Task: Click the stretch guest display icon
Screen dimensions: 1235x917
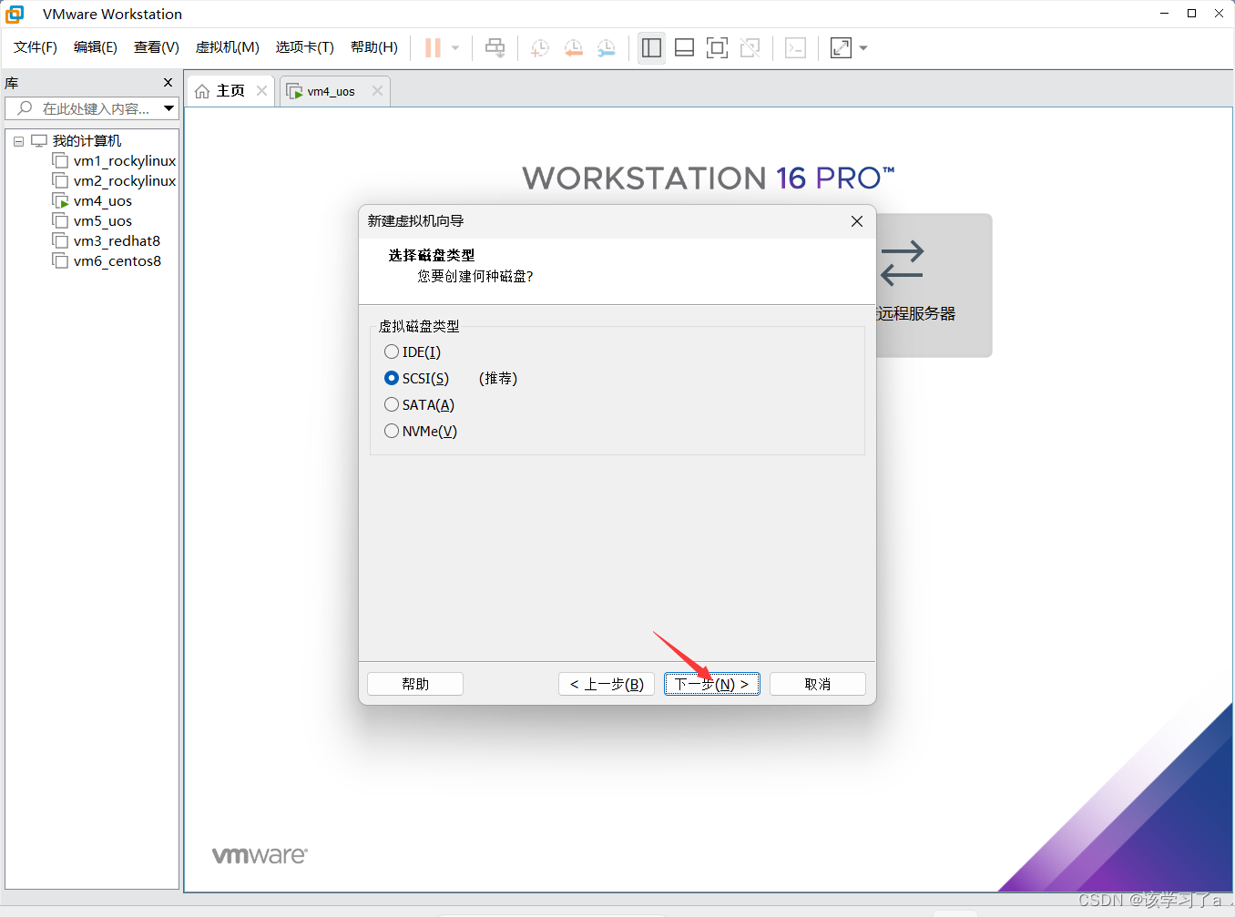Action: pos(841,48)
